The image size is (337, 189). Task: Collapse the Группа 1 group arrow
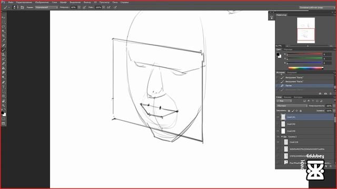(282, 136)
